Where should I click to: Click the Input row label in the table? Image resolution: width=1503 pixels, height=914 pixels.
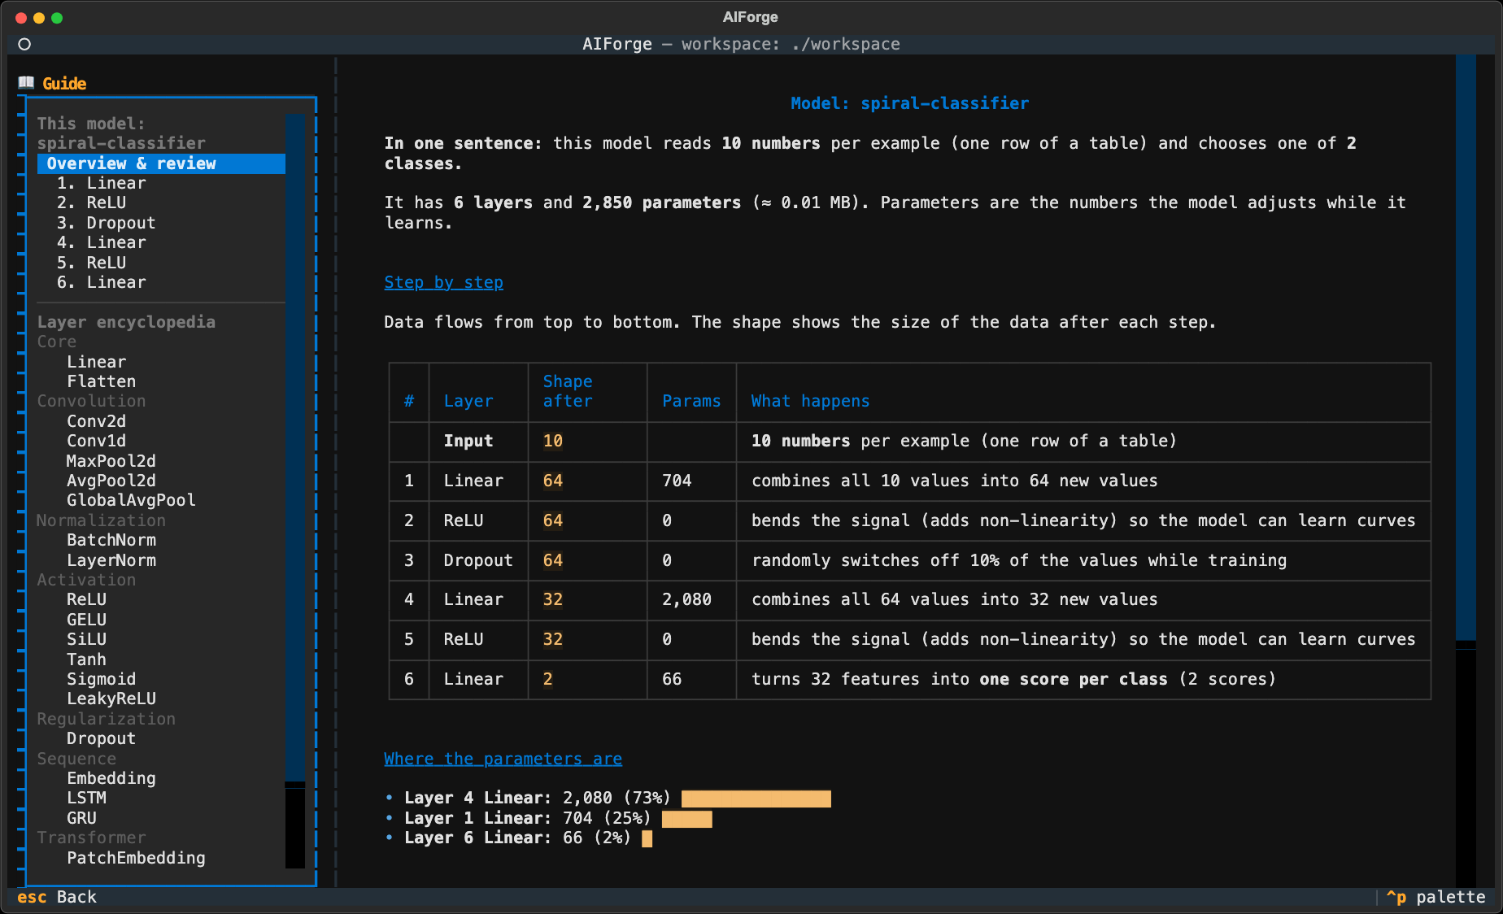(468, 441)
